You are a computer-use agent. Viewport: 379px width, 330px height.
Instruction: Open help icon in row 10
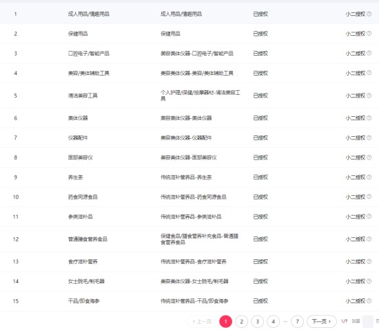(x=369, y=197)
